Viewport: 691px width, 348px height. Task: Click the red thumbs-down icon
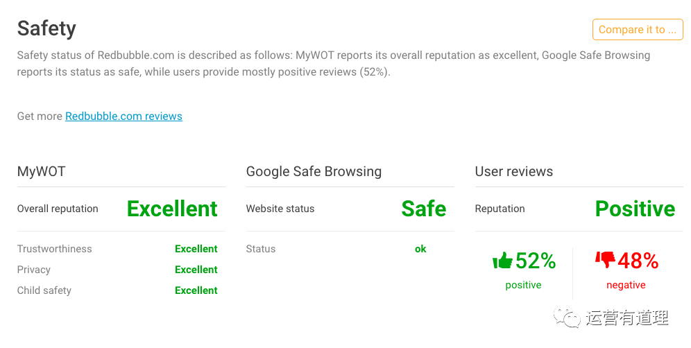coord(605,260)
